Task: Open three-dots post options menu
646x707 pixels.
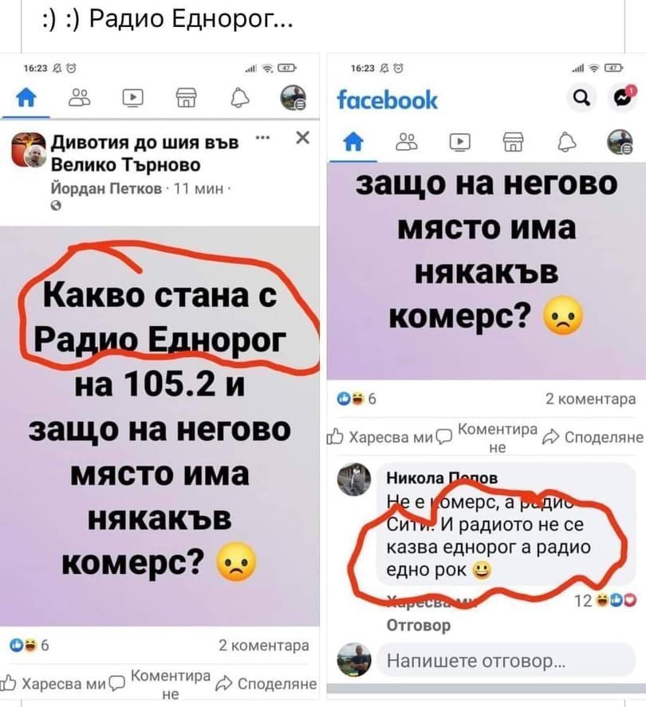Action: click(x=262, y=137)
